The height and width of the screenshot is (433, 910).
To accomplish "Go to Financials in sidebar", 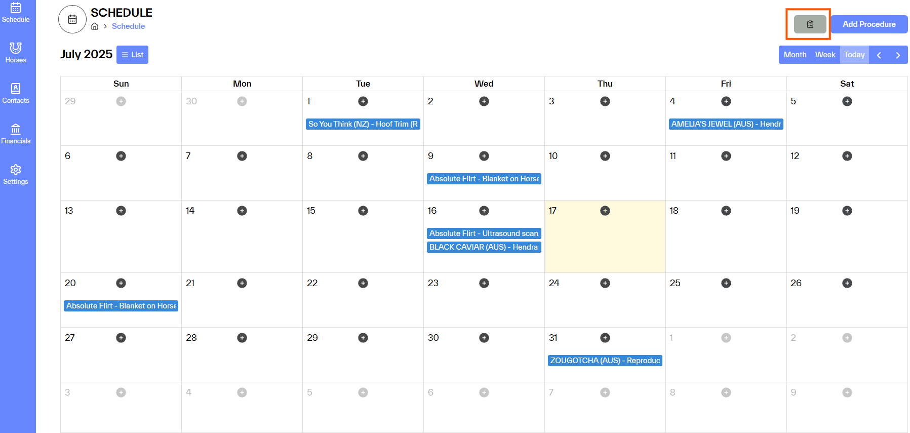I will click(16, 134).
